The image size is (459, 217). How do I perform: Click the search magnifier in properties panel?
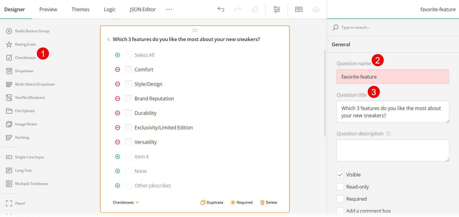point(335,27)
